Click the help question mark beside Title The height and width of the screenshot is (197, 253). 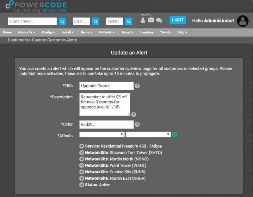click(x=137, y=86)
